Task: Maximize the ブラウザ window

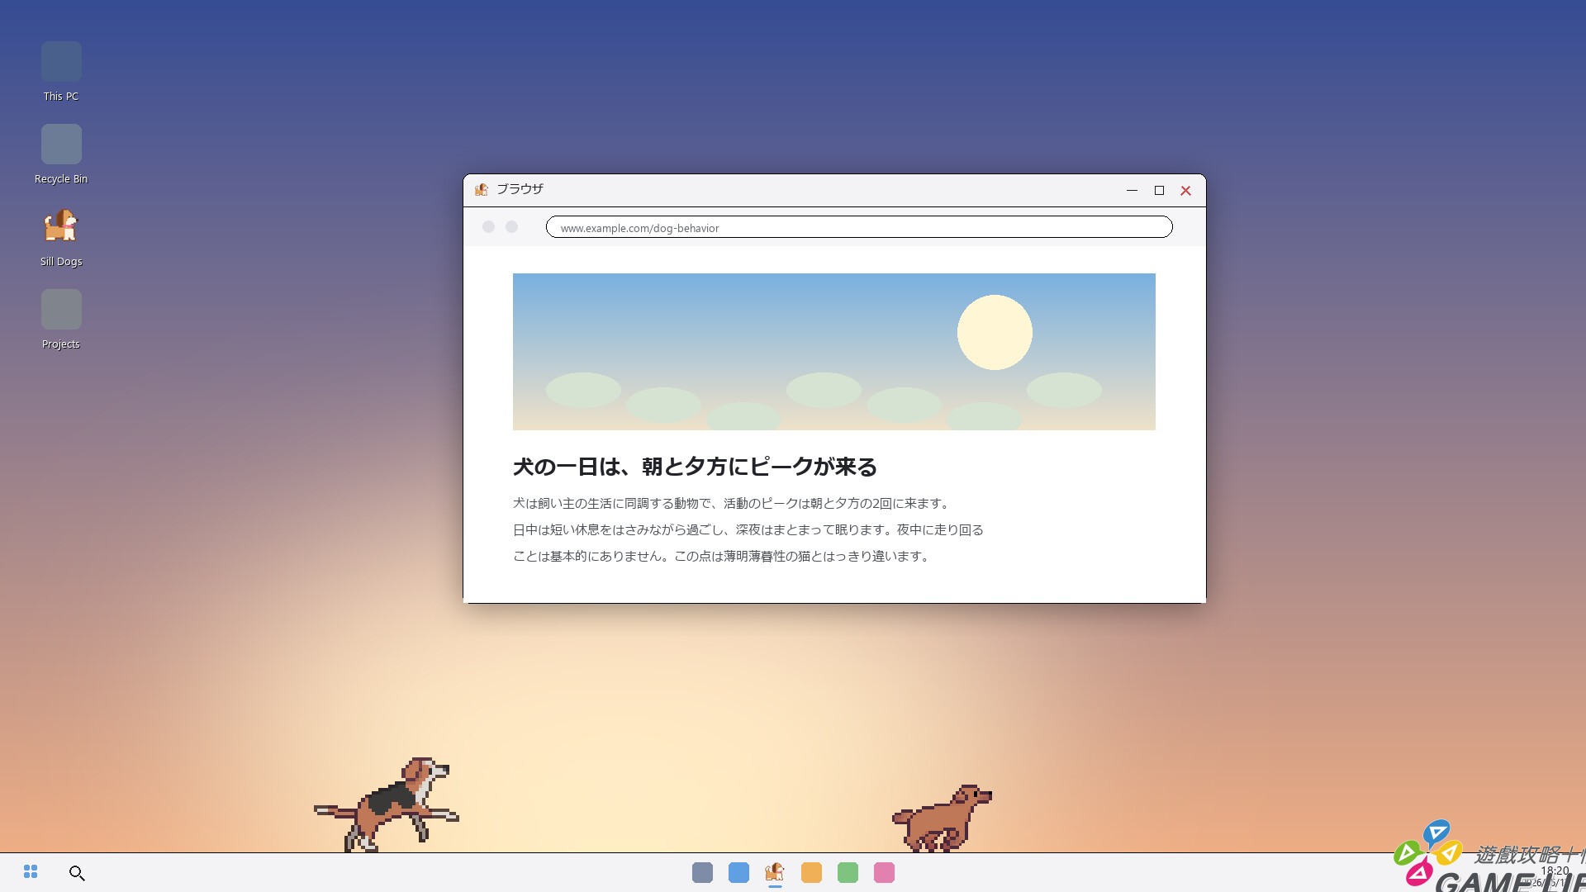Action: [1159, 190]
